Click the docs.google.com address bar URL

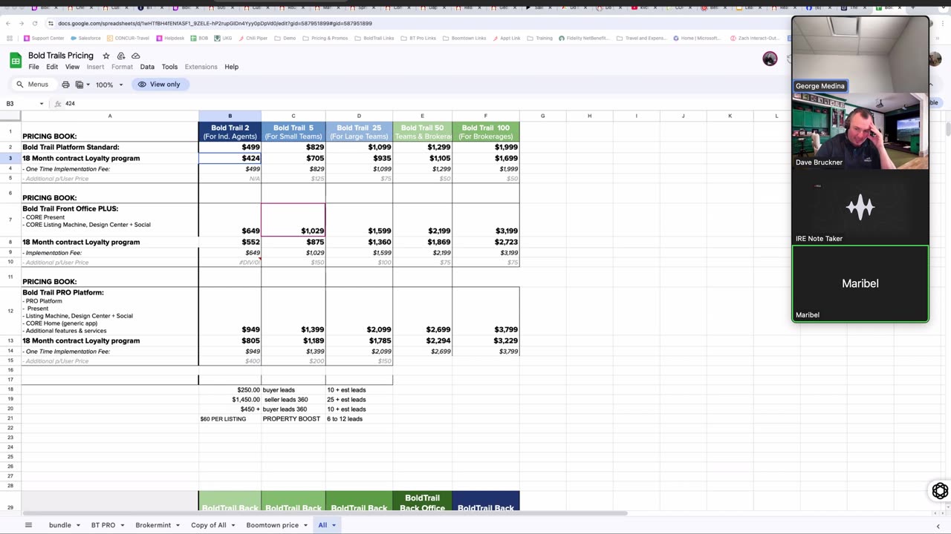(215, 23)
